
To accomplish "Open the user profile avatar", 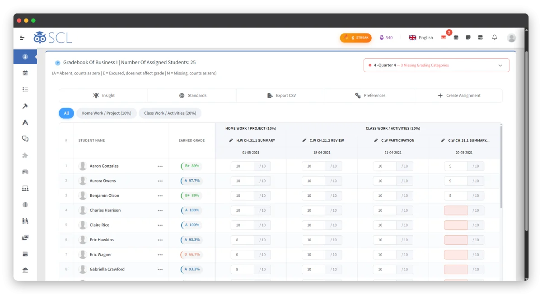I will pyautogui.click(x=511, y=38).
